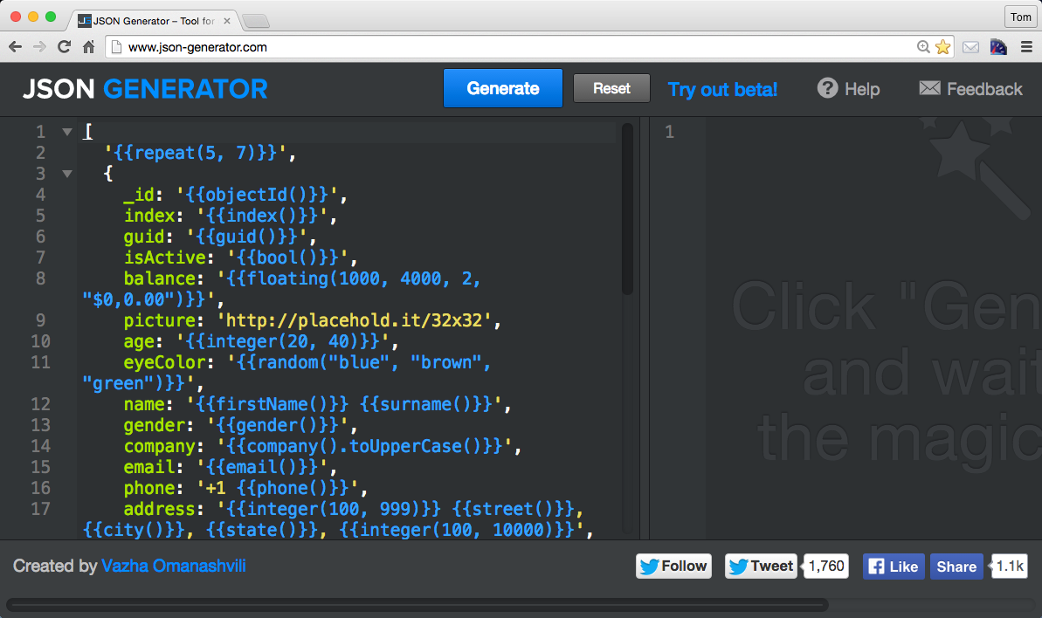Open the Tom profile menu
Image resolution: width=1042 pixels, height=618 pixels.
coord(1020,17)
